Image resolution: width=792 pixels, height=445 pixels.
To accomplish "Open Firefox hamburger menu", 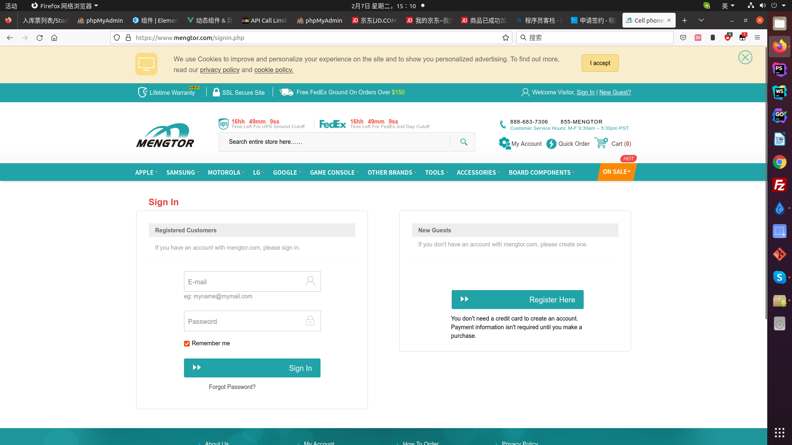I will (757, 37).
